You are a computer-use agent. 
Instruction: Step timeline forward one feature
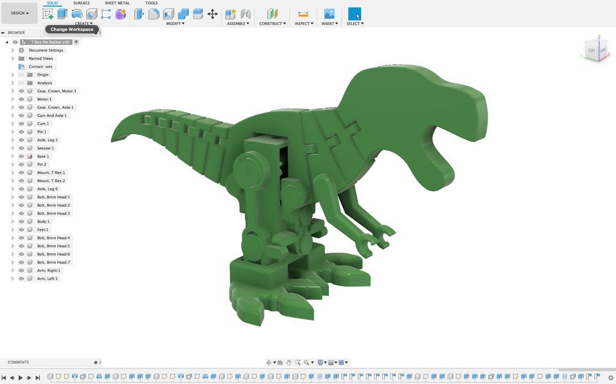pyautogui.click(x=29, y=378)
